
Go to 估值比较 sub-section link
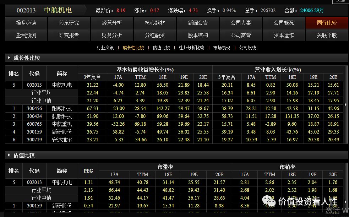(x=162, y=48)
